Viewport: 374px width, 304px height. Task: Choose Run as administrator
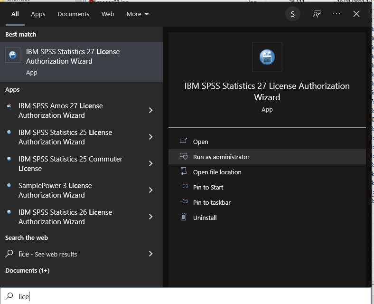coord(267,157)
